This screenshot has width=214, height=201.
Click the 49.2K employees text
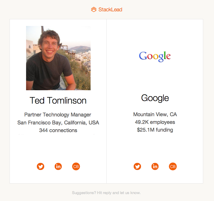[155, 122]
